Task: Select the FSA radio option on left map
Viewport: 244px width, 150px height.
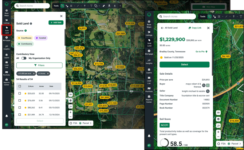Action: click(x=71, y=123)
